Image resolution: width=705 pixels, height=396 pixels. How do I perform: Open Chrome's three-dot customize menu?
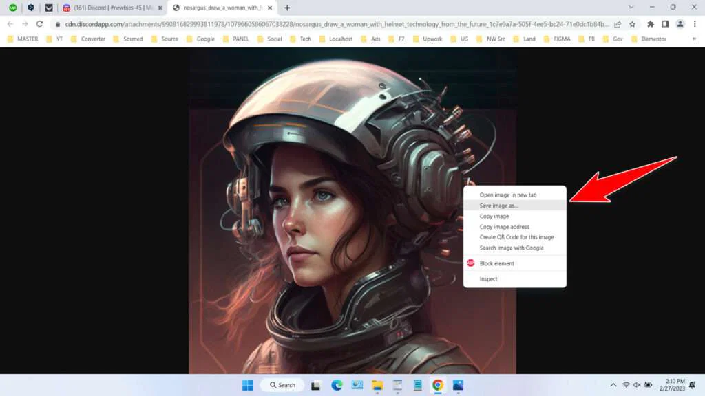coord(696,22)
